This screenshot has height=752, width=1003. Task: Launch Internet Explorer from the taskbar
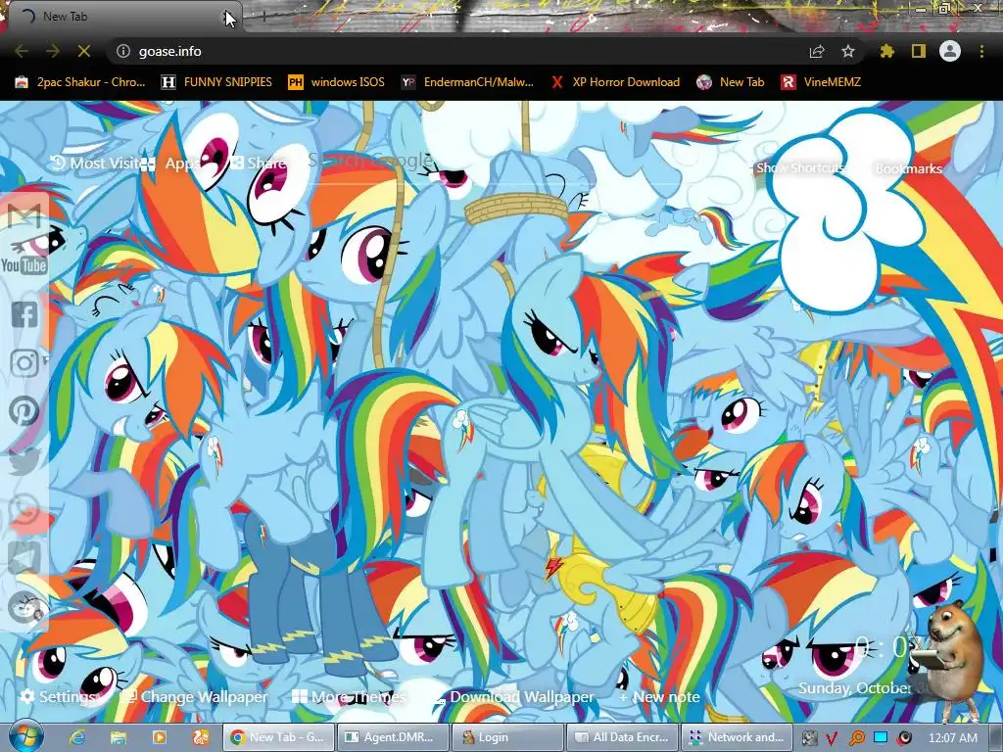77,737
